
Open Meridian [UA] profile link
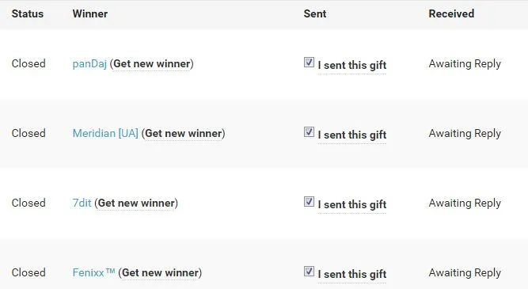pos(105,133)
